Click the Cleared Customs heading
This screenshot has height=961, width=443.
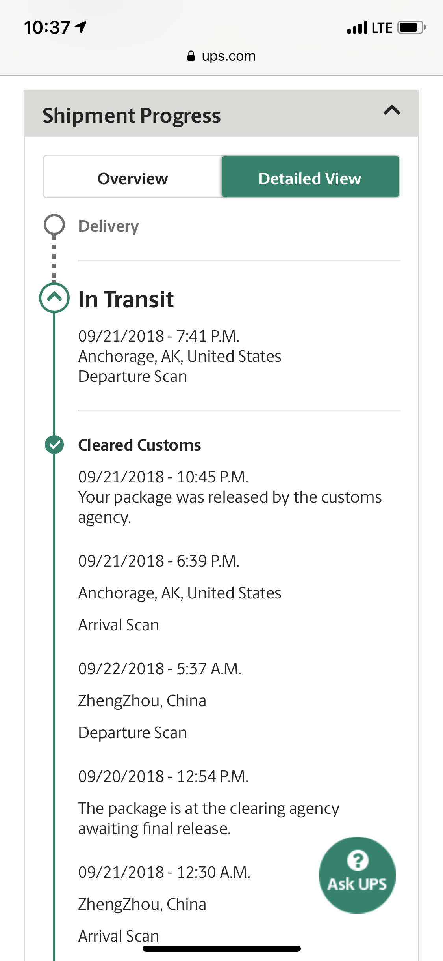click(139, 445)
